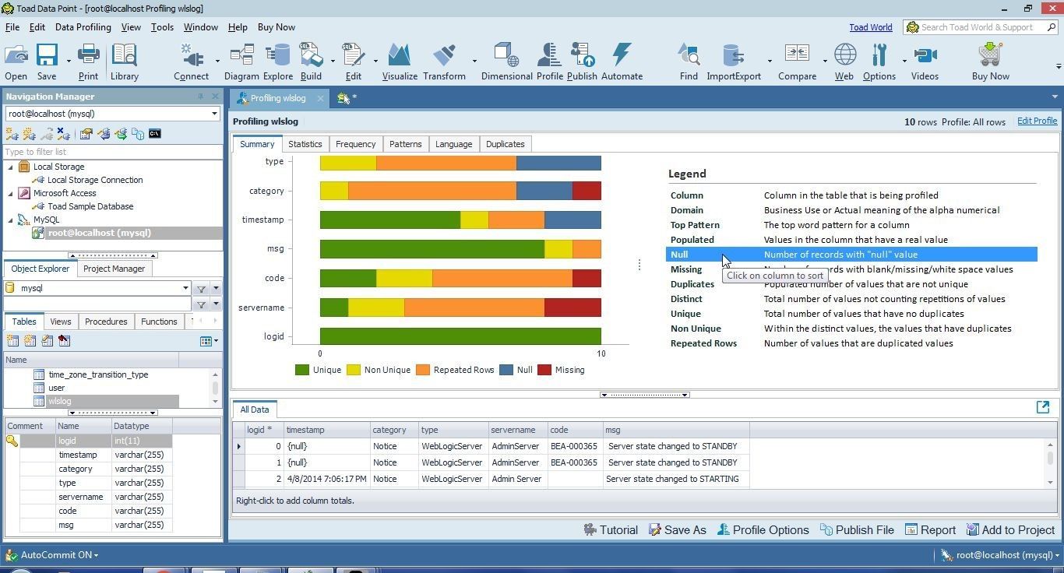Click the create table icon under Tables tab
This screenshot has width=1064, height=573.
[x=12, y=340]
